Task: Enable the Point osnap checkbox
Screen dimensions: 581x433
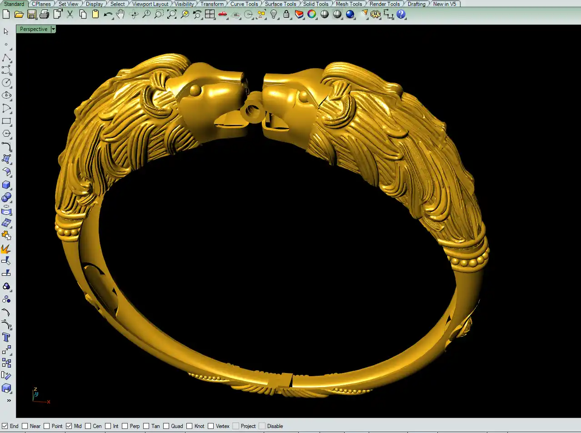Action: click(x=47, y=426)
